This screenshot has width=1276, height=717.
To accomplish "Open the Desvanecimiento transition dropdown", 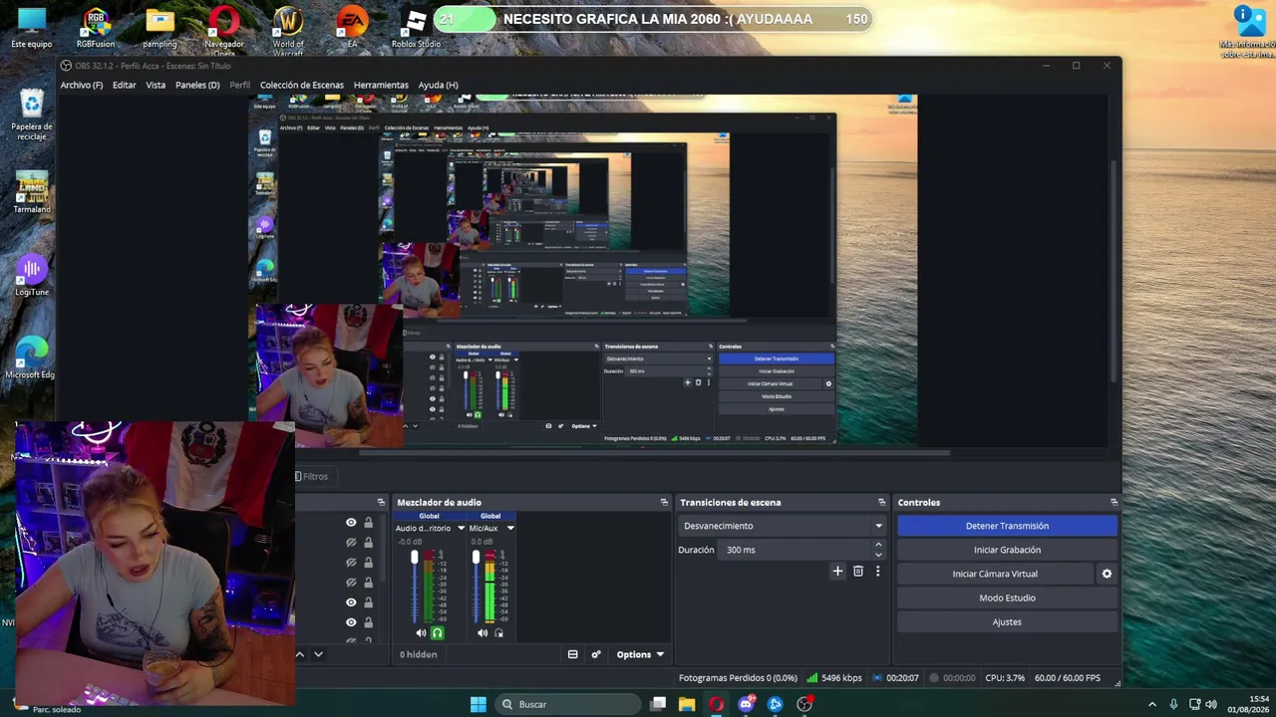I will [782, 526].
